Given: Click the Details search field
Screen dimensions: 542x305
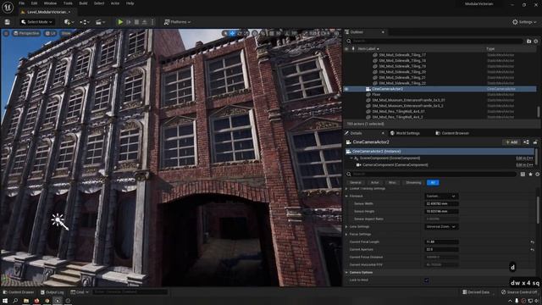Looking at the screenshot, I should coord(431,174).
